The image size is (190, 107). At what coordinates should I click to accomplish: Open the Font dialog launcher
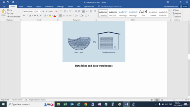(57, 20)
